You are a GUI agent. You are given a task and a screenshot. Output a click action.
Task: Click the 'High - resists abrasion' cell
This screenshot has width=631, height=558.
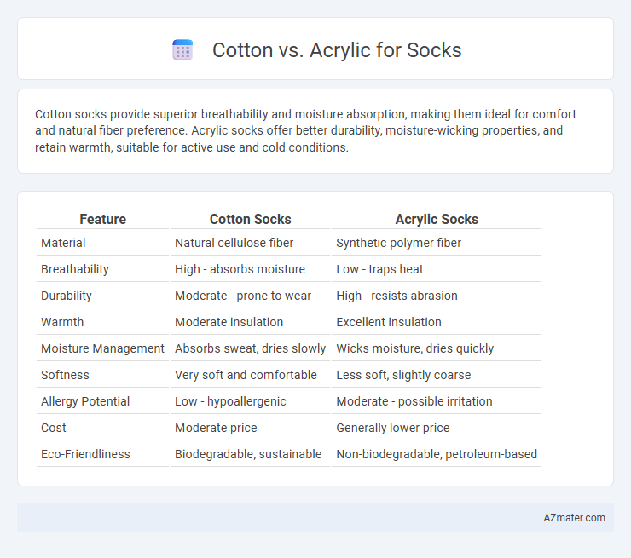(x=397, y=296)
